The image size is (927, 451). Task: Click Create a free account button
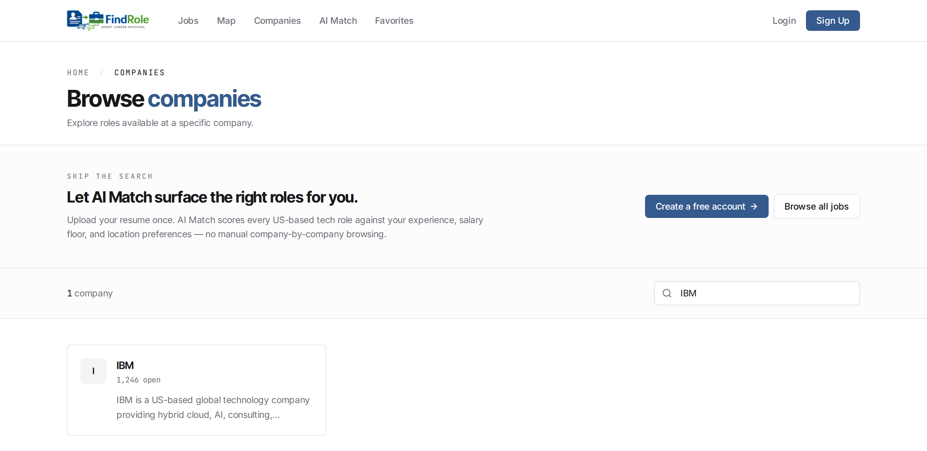[707, 206]
